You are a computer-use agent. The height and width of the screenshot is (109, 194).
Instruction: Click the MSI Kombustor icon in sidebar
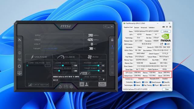pos(19,40)
